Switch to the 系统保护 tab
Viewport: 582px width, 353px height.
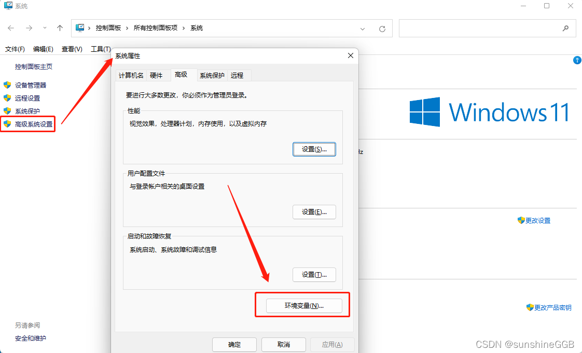212,75
